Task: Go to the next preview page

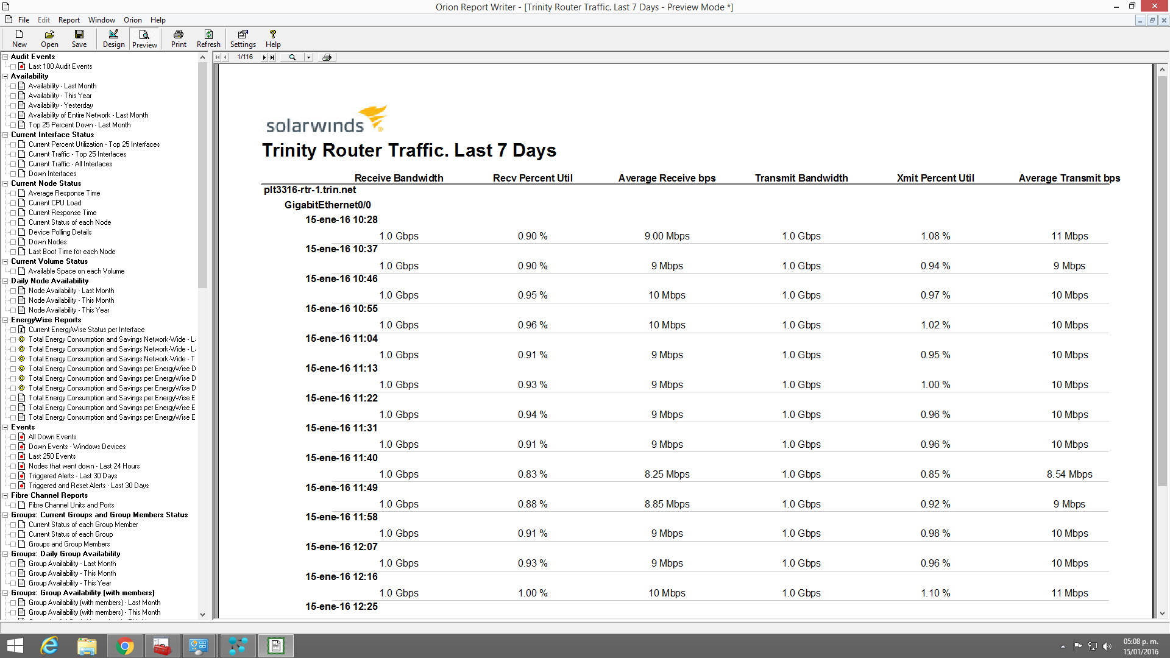Action: tap(264, 57)
